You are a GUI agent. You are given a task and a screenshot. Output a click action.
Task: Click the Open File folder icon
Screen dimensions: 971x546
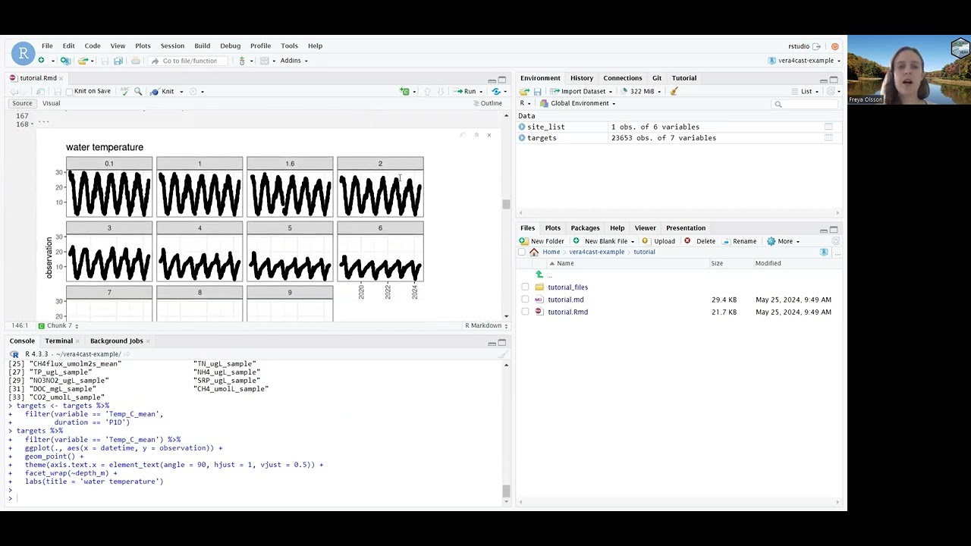[x=83, y=61]
